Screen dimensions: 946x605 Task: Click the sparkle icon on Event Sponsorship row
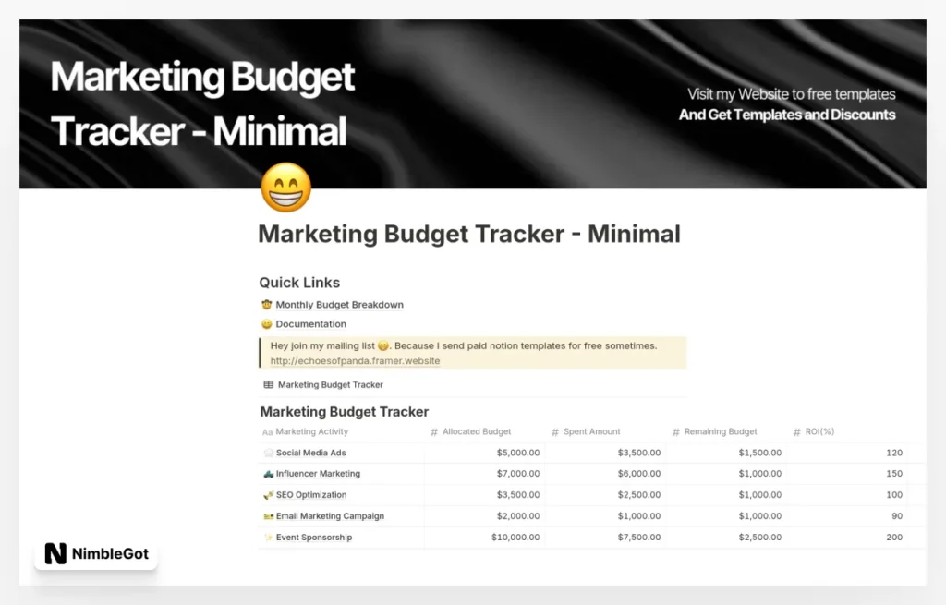pos(271,537)
